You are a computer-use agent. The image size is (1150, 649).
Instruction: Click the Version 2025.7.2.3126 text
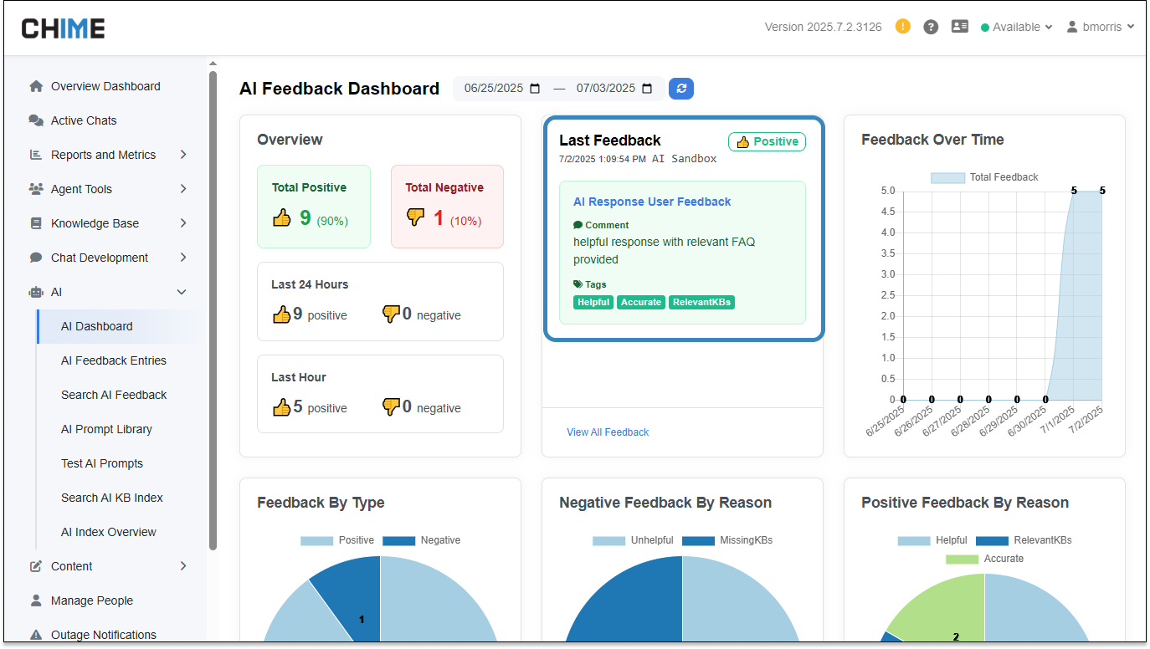pyautogui.click(x=823, y=27)
